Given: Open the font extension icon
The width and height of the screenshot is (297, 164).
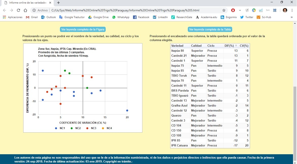Looking at the screenshot, I should (x=268, y=10).
